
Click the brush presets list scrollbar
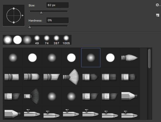149,58
